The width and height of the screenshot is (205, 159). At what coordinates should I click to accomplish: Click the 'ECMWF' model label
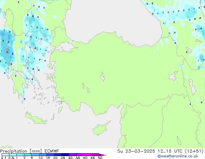point(52,151)
